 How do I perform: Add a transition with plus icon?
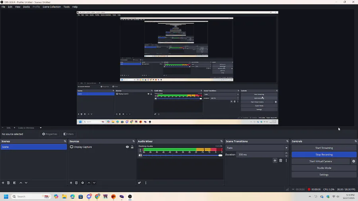pyautogui.click(x=275, y=160)
